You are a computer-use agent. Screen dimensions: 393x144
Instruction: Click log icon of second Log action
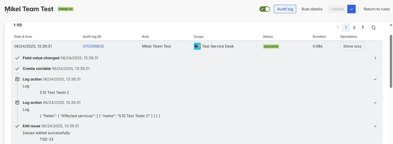tap(17, 102)
